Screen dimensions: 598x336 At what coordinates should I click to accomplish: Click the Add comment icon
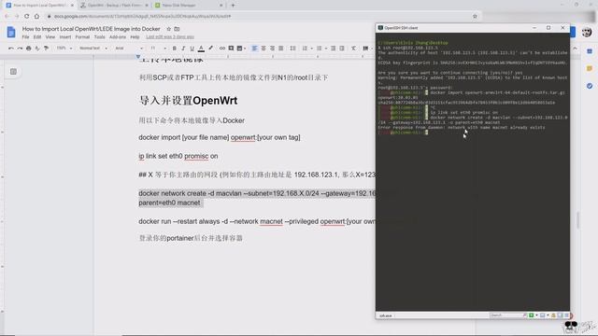pos(231,49)
